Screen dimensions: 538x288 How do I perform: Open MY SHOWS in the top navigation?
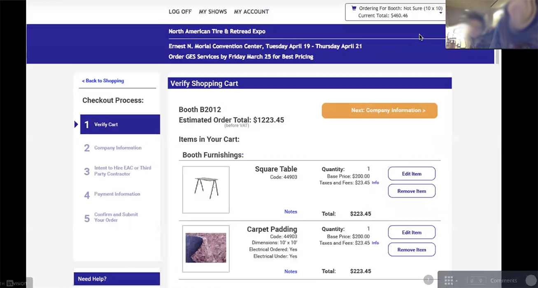click(213, 12)
